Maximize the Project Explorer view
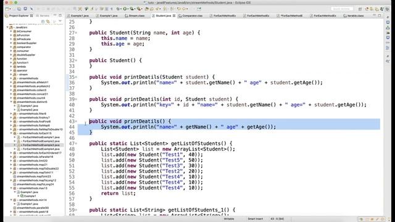Image resolution: width=395 pixels, height=222 pixels. (x=60, y=15)
